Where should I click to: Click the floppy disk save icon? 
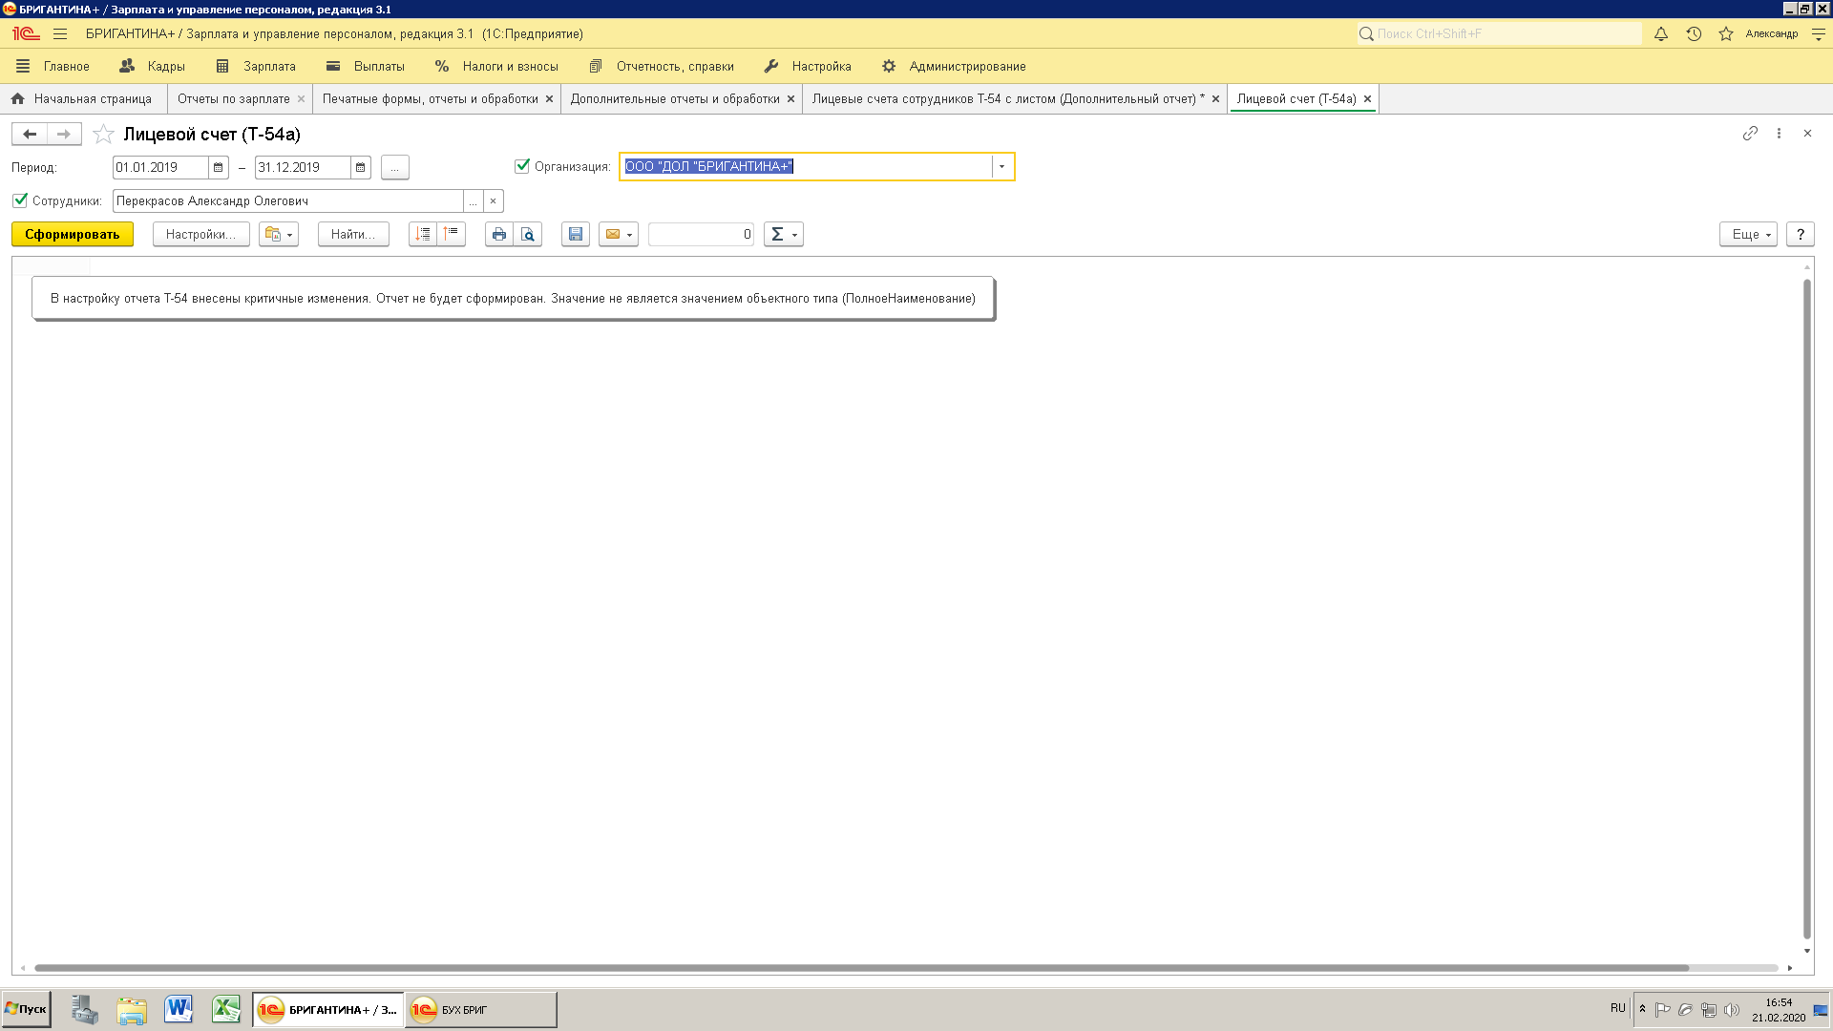click(576, 234)
